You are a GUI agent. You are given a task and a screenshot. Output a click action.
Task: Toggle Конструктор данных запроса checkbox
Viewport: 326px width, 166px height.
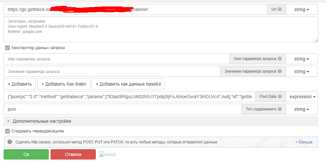point(7,48)
